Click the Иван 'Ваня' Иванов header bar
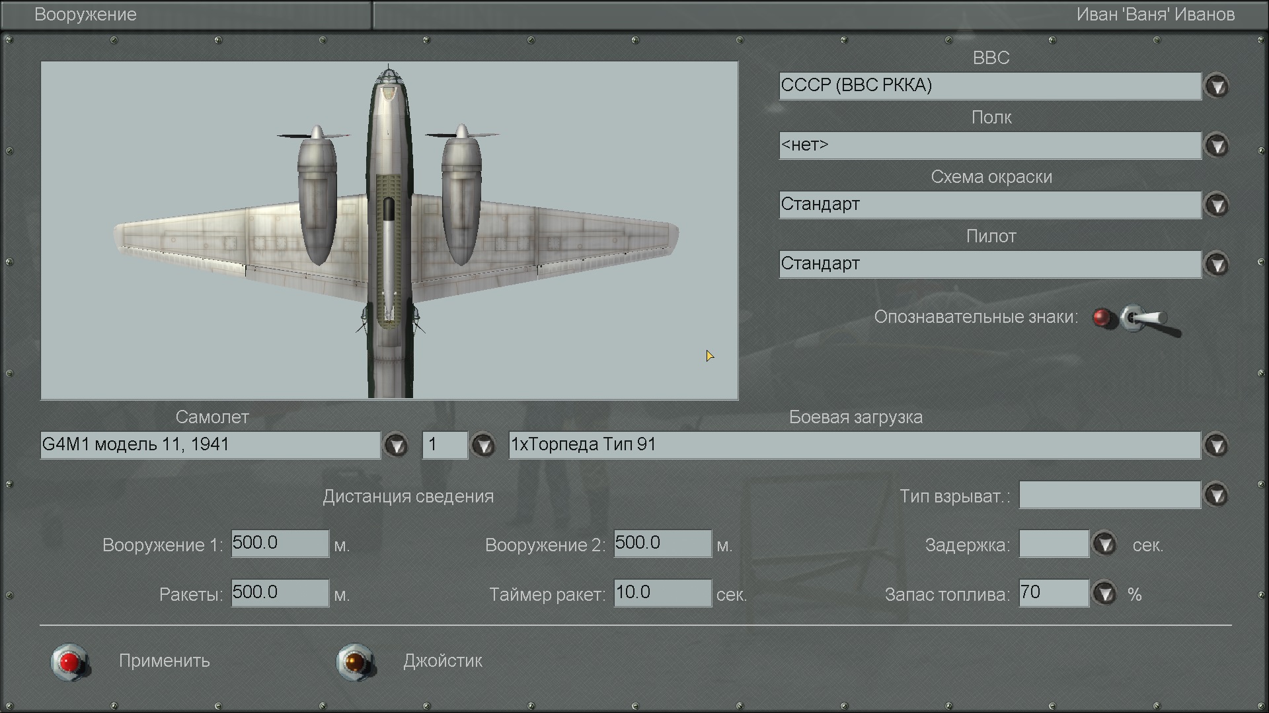Screen dimensions: 1269x713 1155,15
